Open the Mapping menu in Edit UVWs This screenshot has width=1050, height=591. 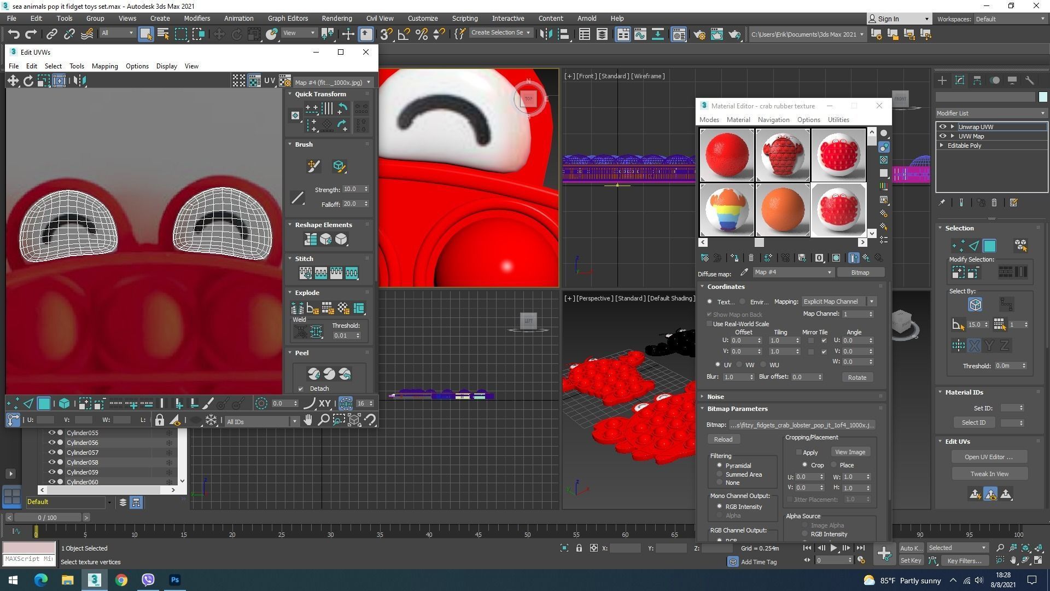tap(104, 66)
